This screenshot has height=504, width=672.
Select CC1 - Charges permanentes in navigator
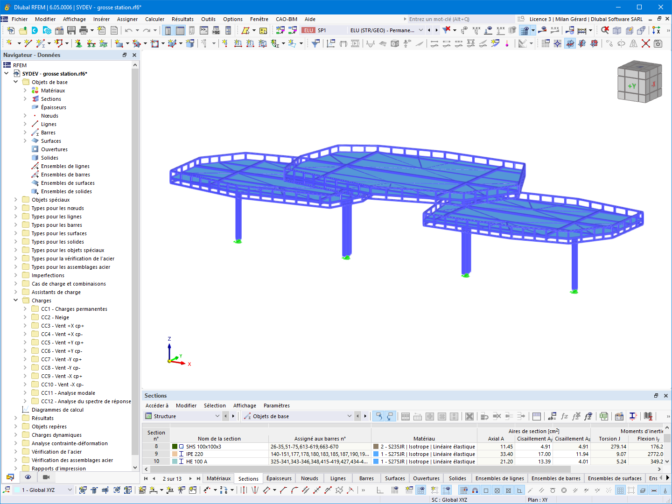tap(74, 308)
